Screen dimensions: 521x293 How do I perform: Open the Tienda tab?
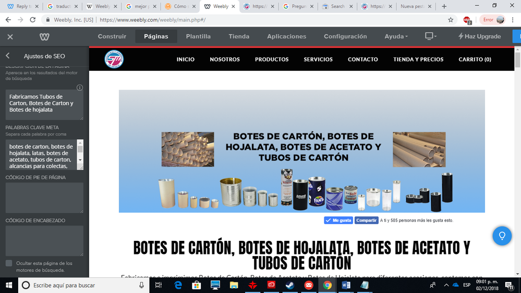239,36
